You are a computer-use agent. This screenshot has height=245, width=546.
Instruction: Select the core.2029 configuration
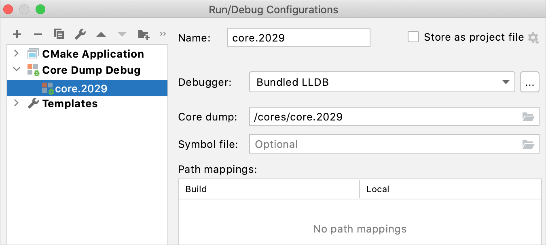(x=81, y=89)
